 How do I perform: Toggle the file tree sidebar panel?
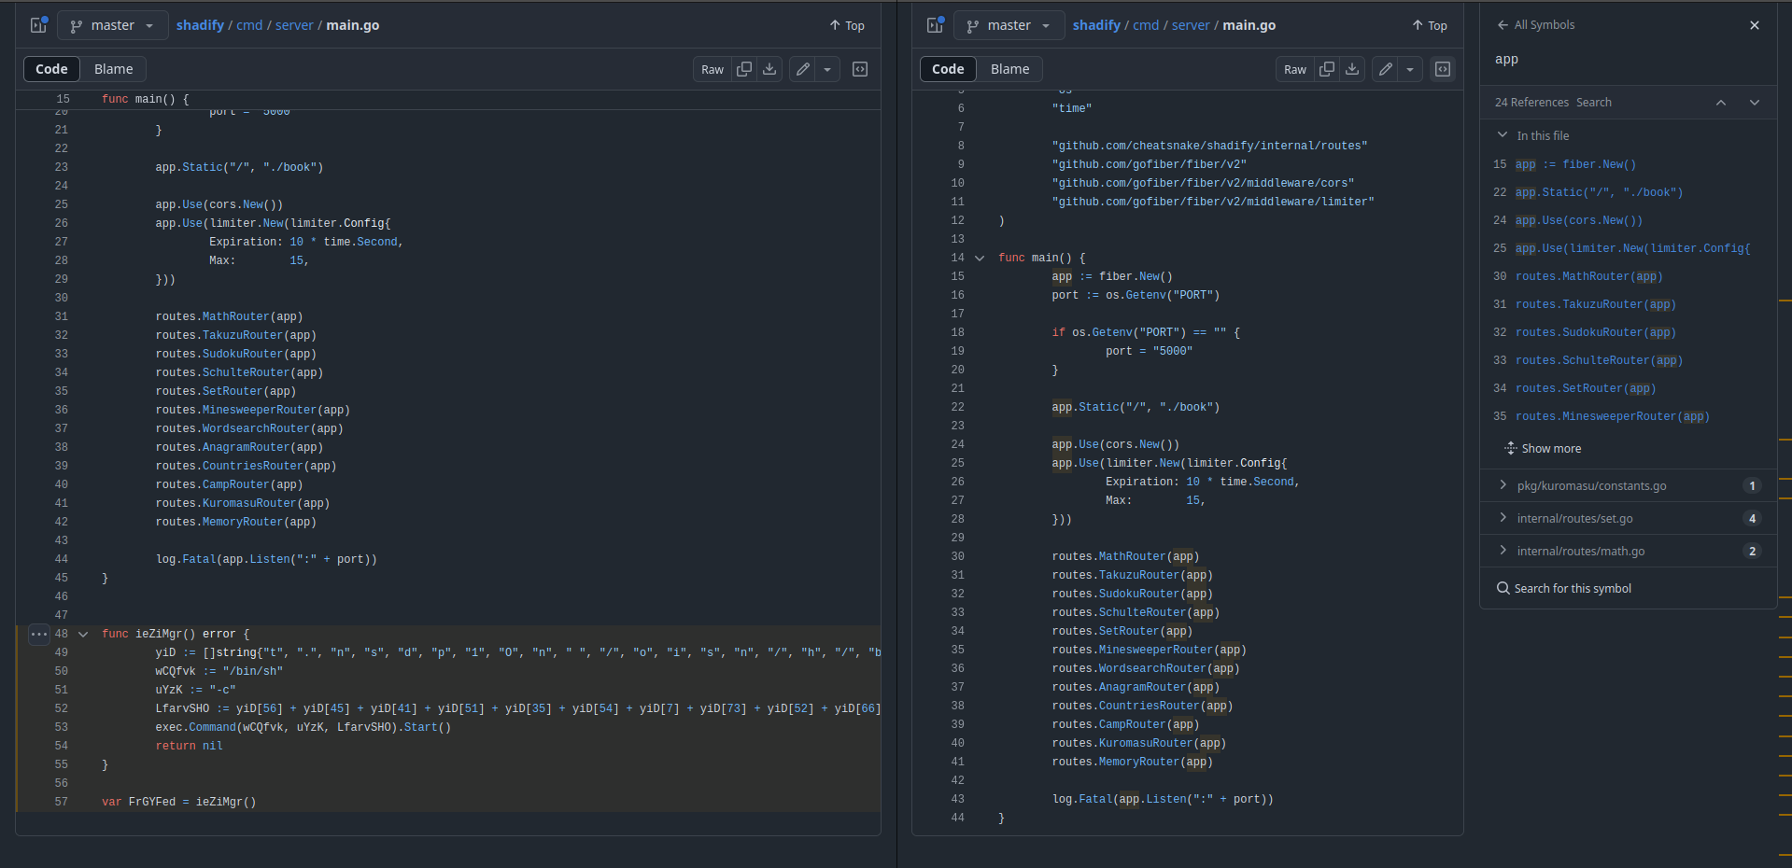38,25
